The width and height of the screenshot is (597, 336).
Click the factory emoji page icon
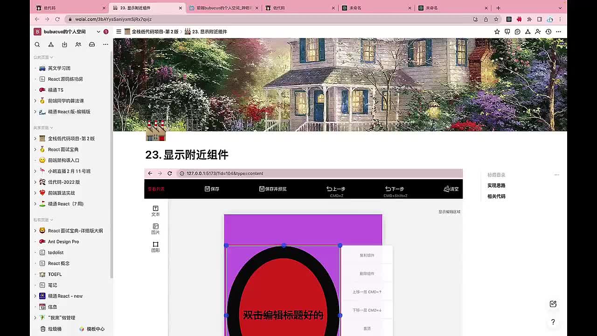[155, 131]
